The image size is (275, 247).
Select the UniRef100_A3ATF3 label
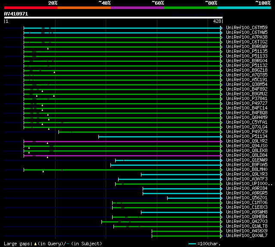(247, 179)
